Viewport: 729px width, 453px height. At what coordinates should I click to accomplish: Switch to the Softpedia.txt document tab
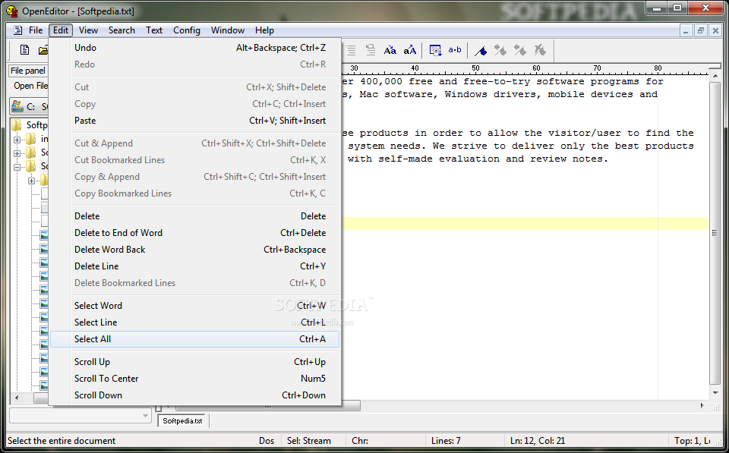coord(183,421)
